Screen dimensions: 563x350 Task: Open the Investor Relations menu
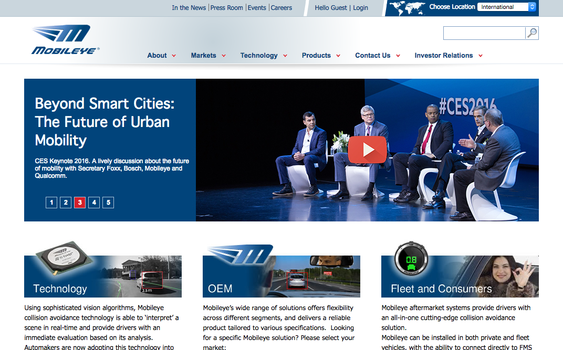[444, 56]
